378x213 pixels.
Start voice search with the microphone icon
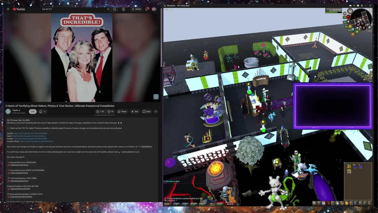(x=123, y=9)
